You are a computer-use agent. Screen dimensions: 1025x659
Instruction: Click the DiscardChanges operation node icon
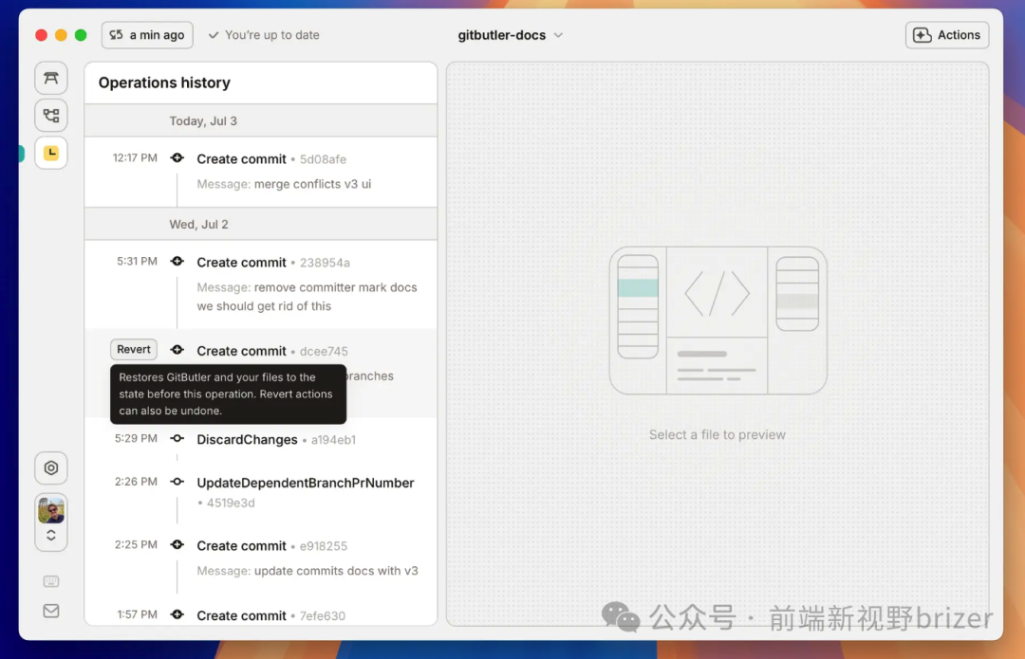177,439
